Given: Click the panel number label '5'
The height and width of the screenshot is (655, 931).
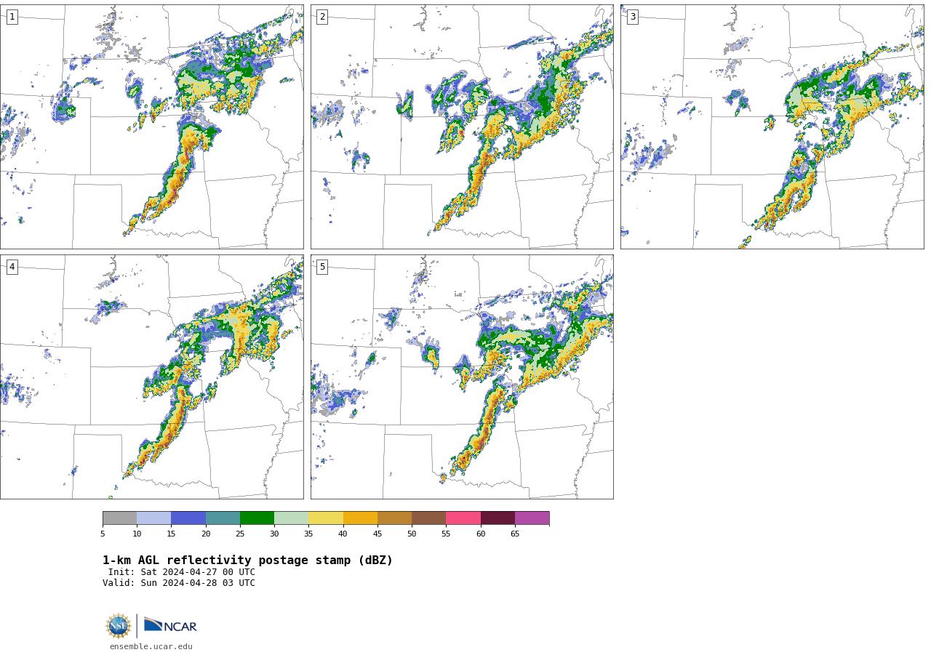Looking at the screenshot, I should click(322, 267).
